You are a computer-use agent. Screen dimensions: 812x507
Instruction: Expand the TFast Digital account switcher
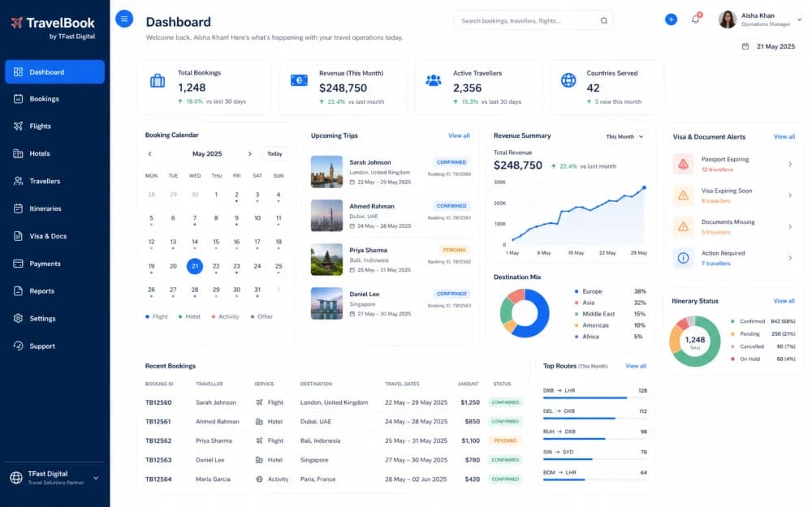pos(96,479)
